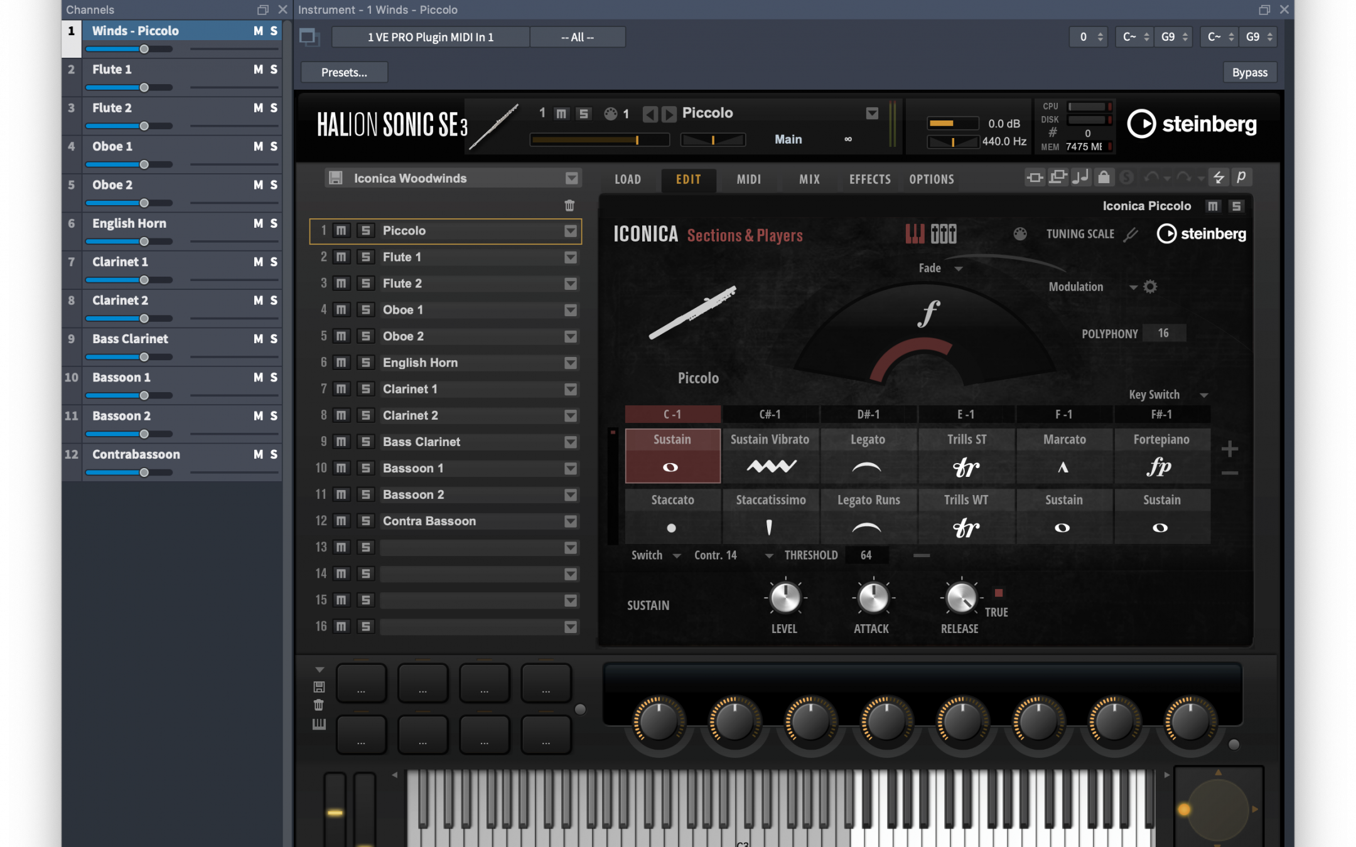The height and width of the screenshot is (847, 1356).
Task: Open the Iconica Woodwinds multi dropdown
Action: coord(571,178)
